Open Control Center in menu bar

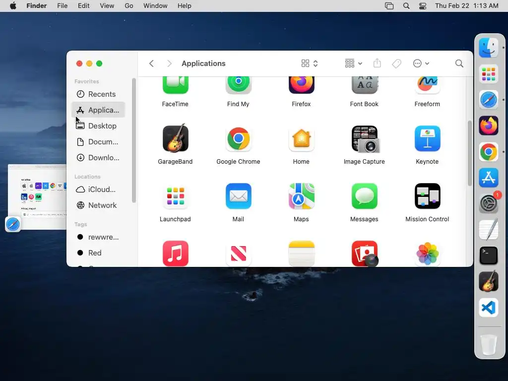423,6
